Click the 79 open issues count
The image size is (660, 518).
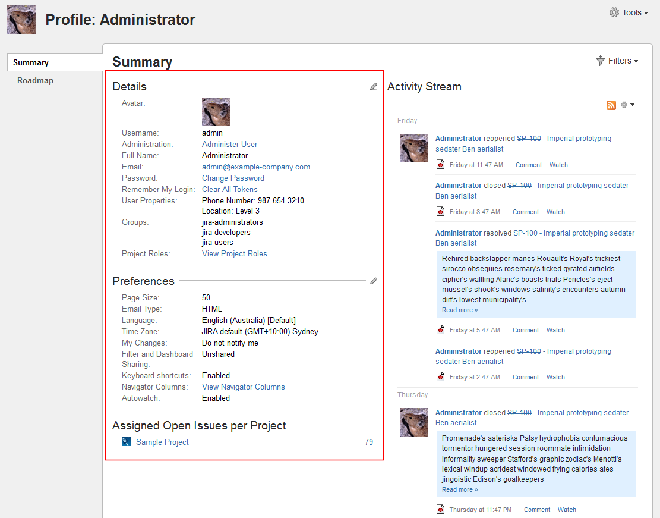369,442
